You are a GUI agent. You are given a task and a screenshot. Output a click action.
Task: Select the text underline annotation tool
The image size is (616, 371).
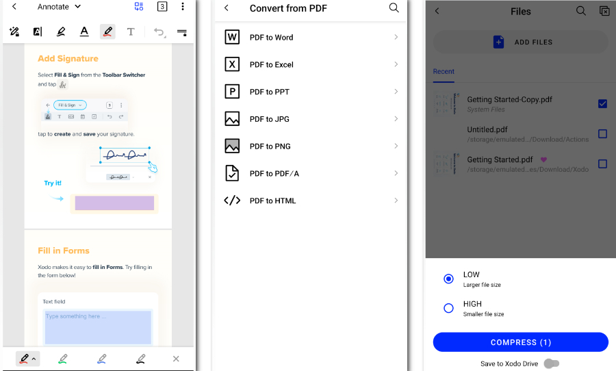[x=84, y=31]
